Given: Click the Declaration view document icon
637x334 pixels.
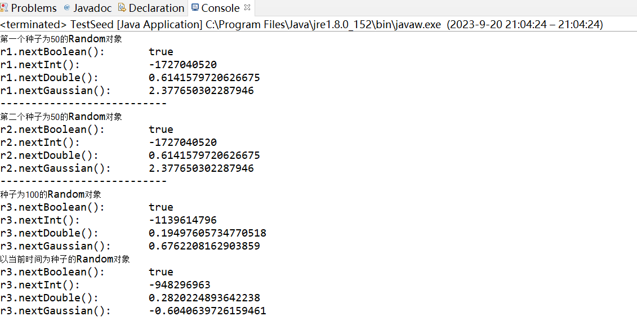Looking at the screenshot, I should pyautogui.click(x=122, y=8).
